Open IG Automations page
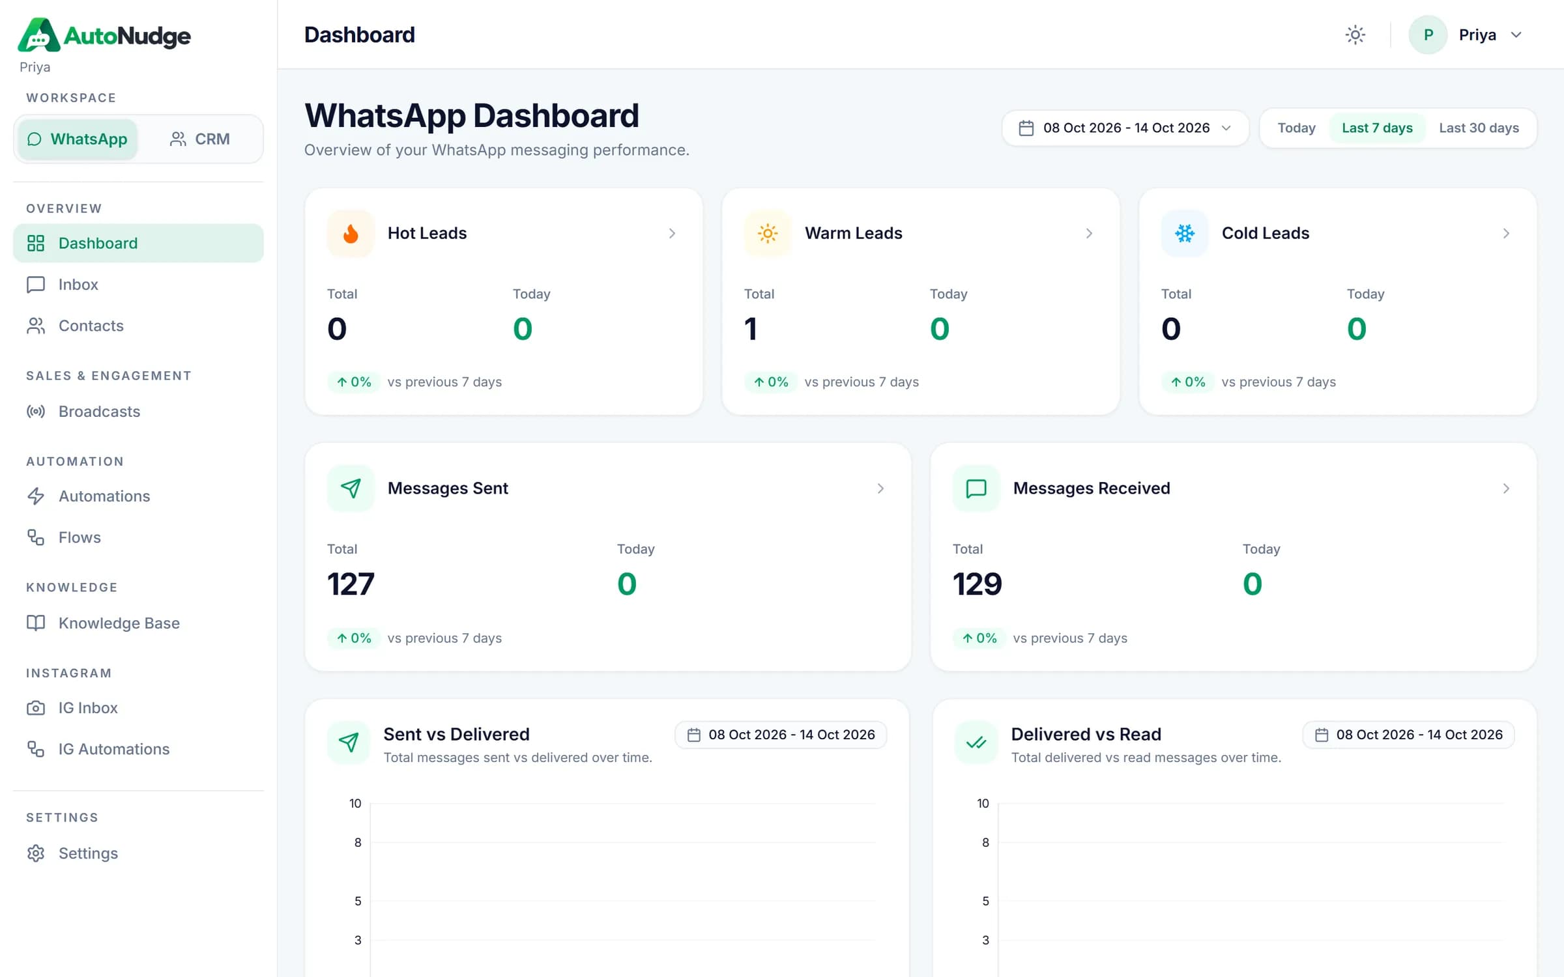Screen dimensions: 1564x977 [x=138, y=749]
